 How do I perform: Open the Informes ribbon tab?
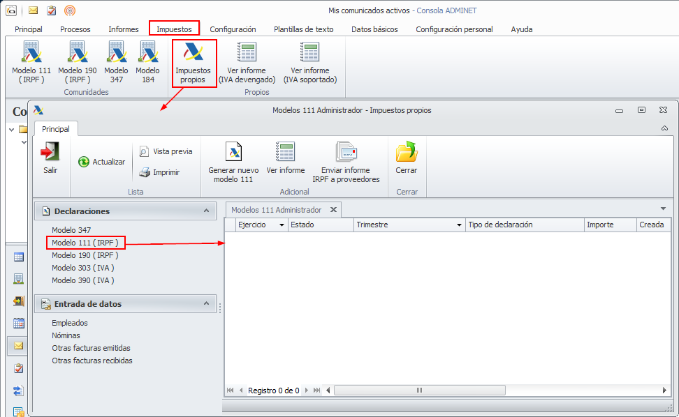(x=124, y=29)
